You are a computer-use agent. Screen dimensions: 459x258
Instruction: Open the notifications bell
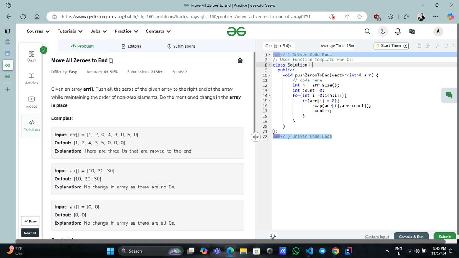397,31
